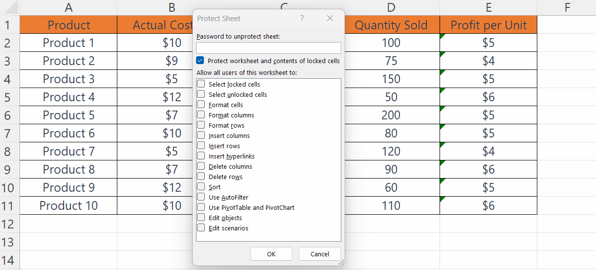Click quantity sold 120 cell
Viewport: 596px width, 270px height.
[392, 152]
